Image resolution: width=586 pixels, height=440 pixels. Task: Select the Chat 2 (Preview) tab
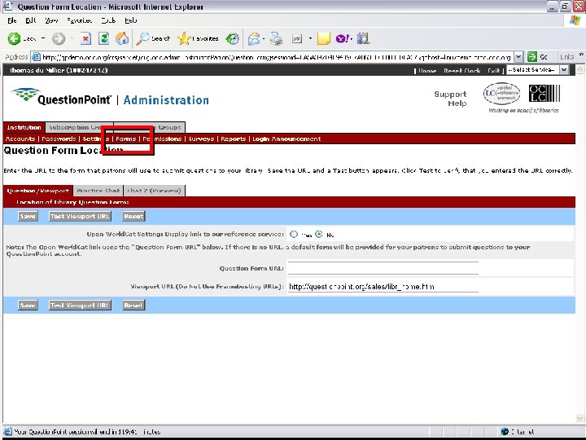click(154, 191)
